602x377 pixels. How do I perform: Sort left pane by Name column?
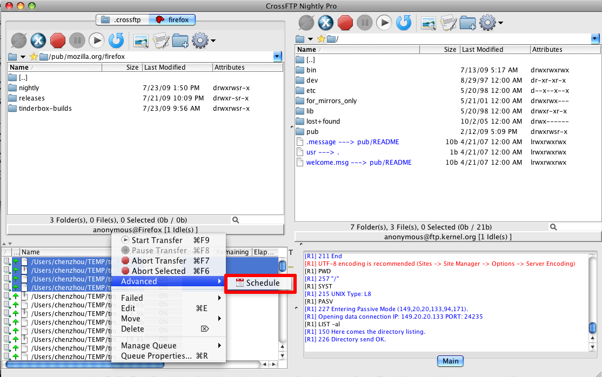[55, 67]
